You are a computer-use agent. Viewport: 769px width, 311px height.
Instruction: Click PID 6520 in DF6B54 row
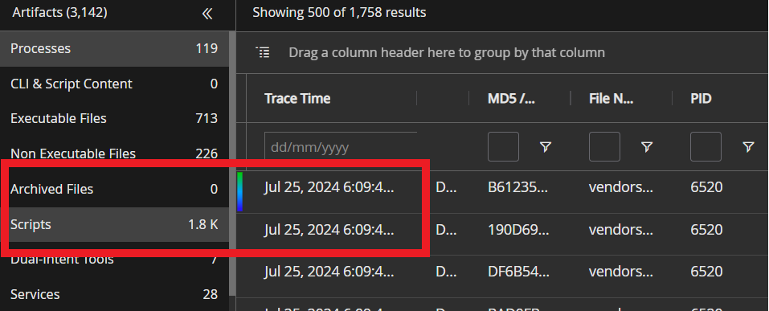pyautogui.click(x=706, y=272)
